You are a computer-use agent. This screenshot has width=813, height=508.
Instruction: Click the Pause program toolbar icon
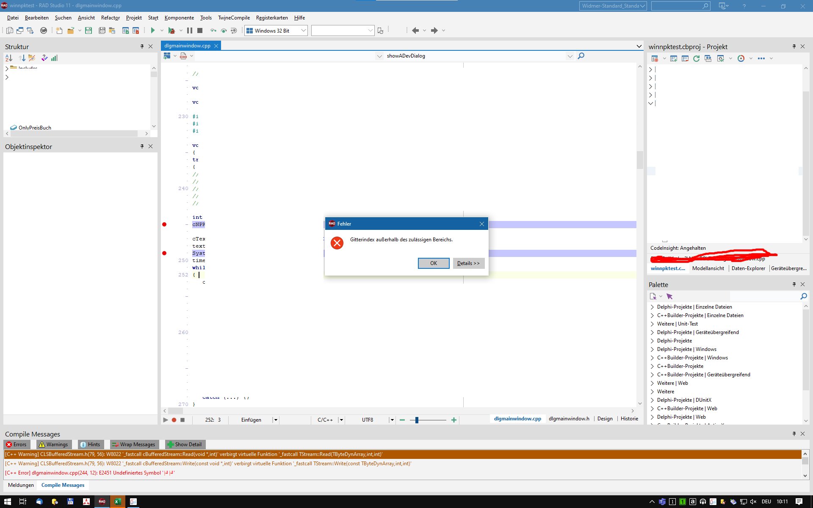[189, 30]
